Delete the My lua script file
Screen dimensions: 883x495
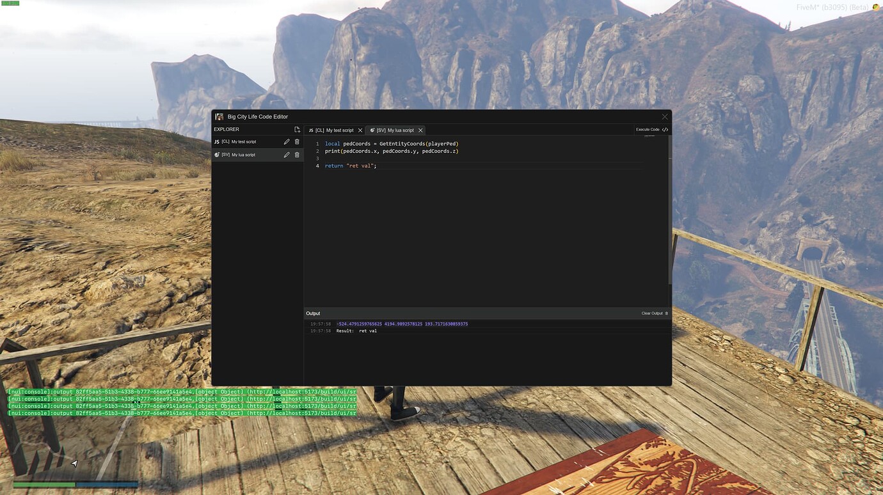coord(297,155)
